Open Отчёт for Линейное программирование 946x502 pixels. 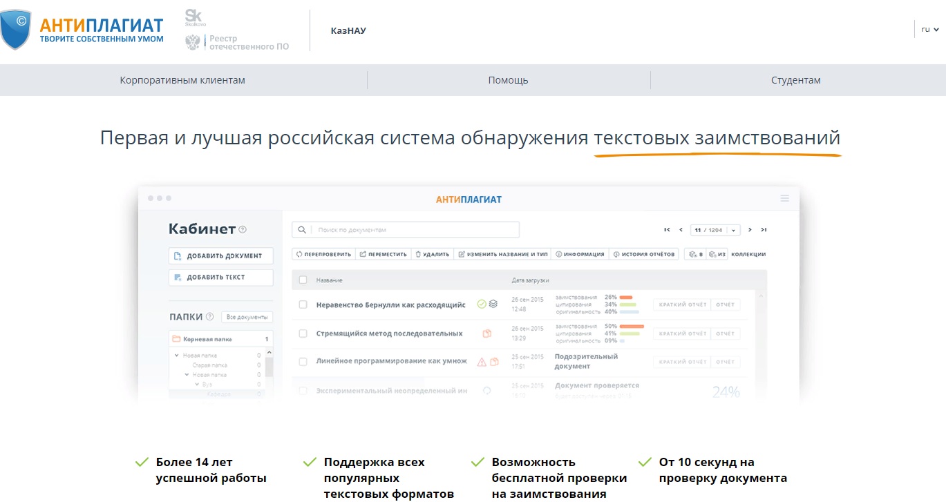pyautogui.click(x=725, y=362)
